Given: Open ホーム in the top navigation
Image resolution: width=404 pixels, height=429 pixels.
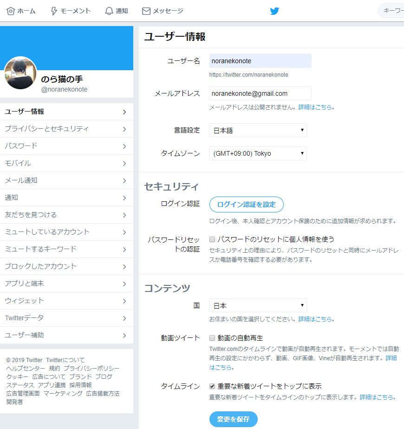Looking at the screenshot, I should click(21, 11).
